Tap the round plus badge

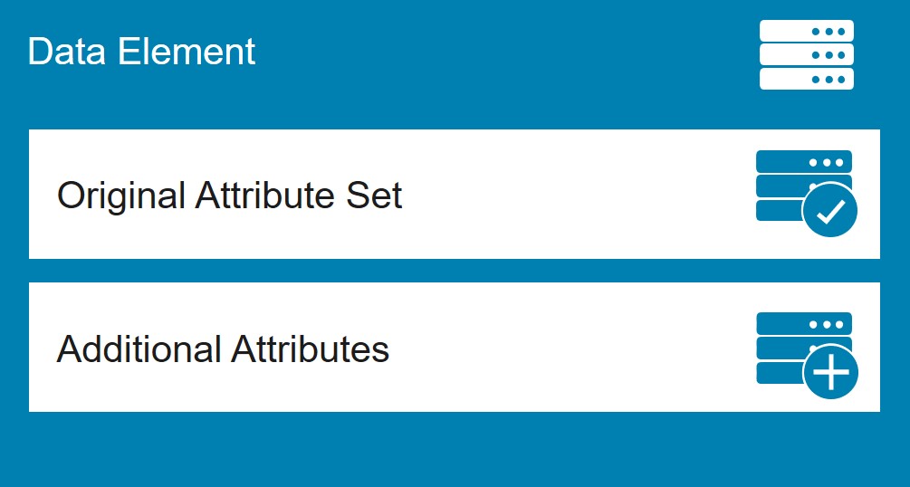point(830,372)
